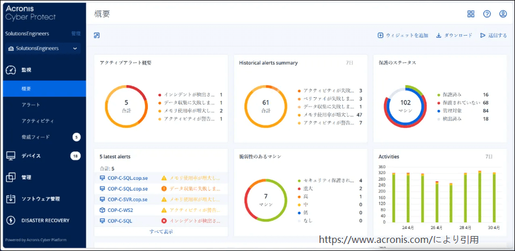Click the 中 vulnerability legend entry
The height and width of the screenshot is (251, 515).
tap(330, 205)
